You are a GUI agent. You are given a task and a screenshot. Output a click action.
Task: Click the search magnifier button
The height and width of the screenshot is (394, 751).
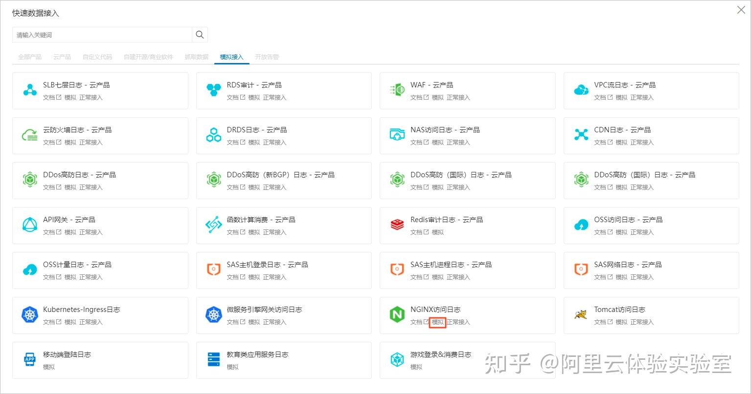tap(200, 35)
